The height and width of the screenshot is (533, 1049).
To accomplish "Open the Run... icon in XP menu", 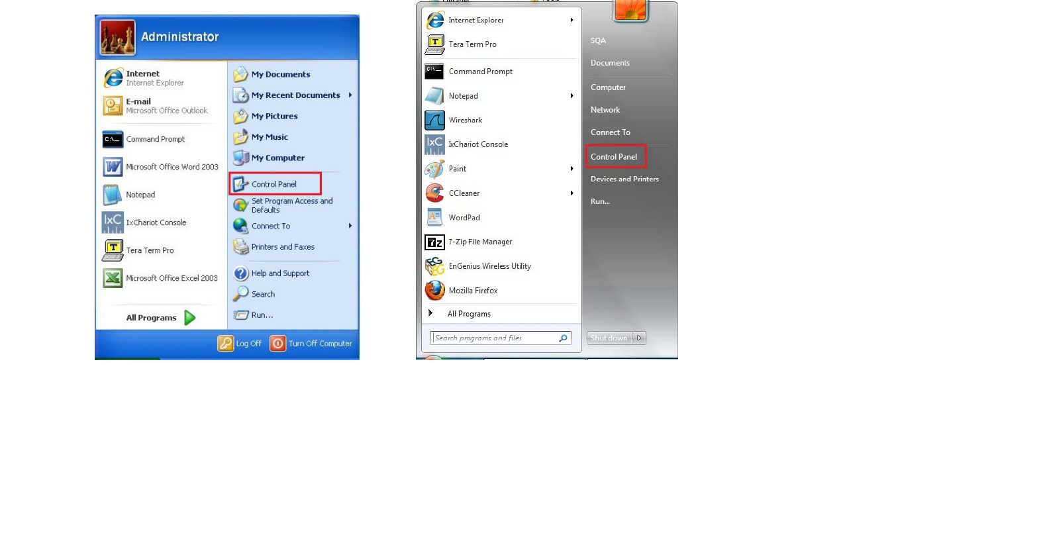I will click(240, 315).
